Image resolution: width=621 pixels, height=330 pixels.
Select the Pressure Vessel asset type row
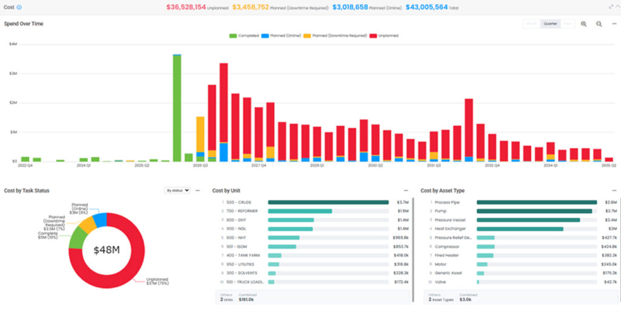(x=523, y=220)
